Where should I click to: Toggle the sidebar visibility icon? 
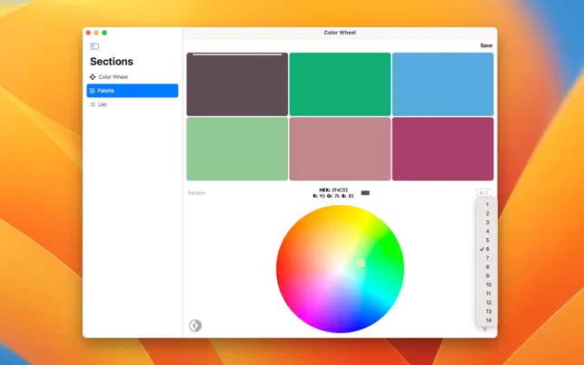94,46
